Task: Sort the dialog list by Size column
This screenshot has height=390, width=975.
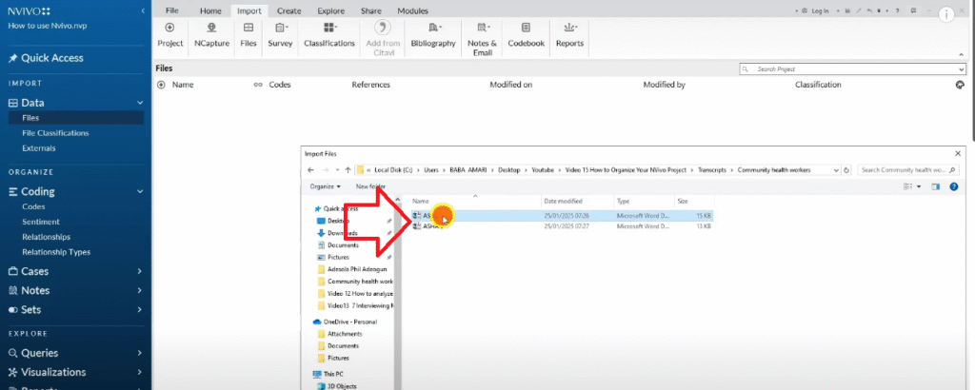Action: pyautogui.click(x=683, y=202)
